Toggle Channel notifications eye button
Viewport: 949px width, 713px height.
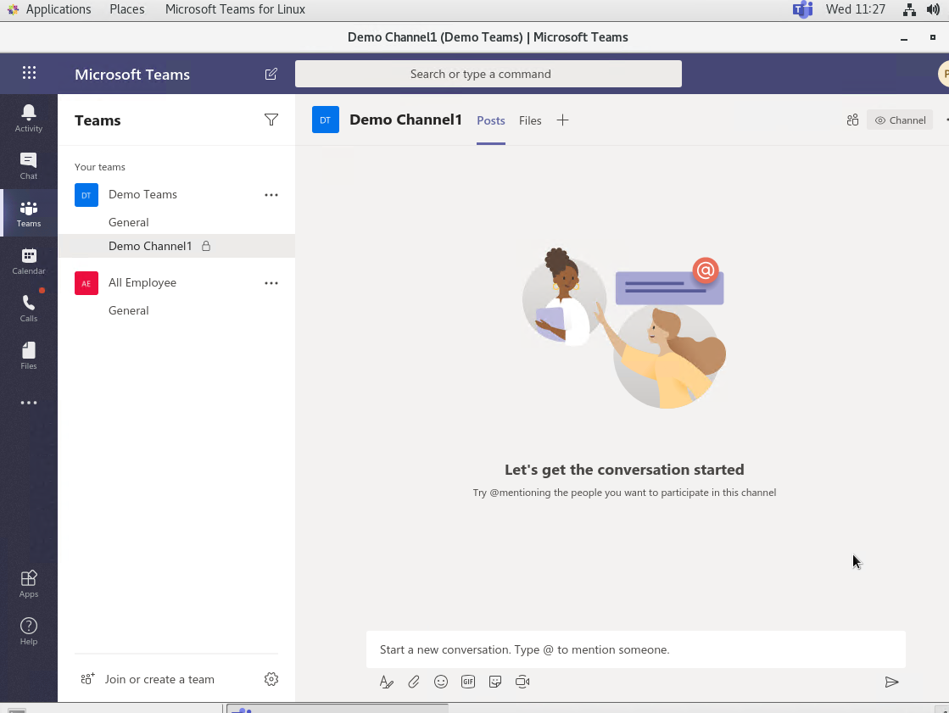[900, 120]
